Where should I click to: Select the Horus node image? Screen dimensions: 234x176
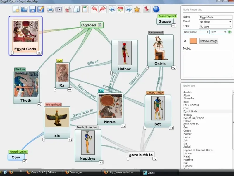pyautogui.click(x=110, y=106)
